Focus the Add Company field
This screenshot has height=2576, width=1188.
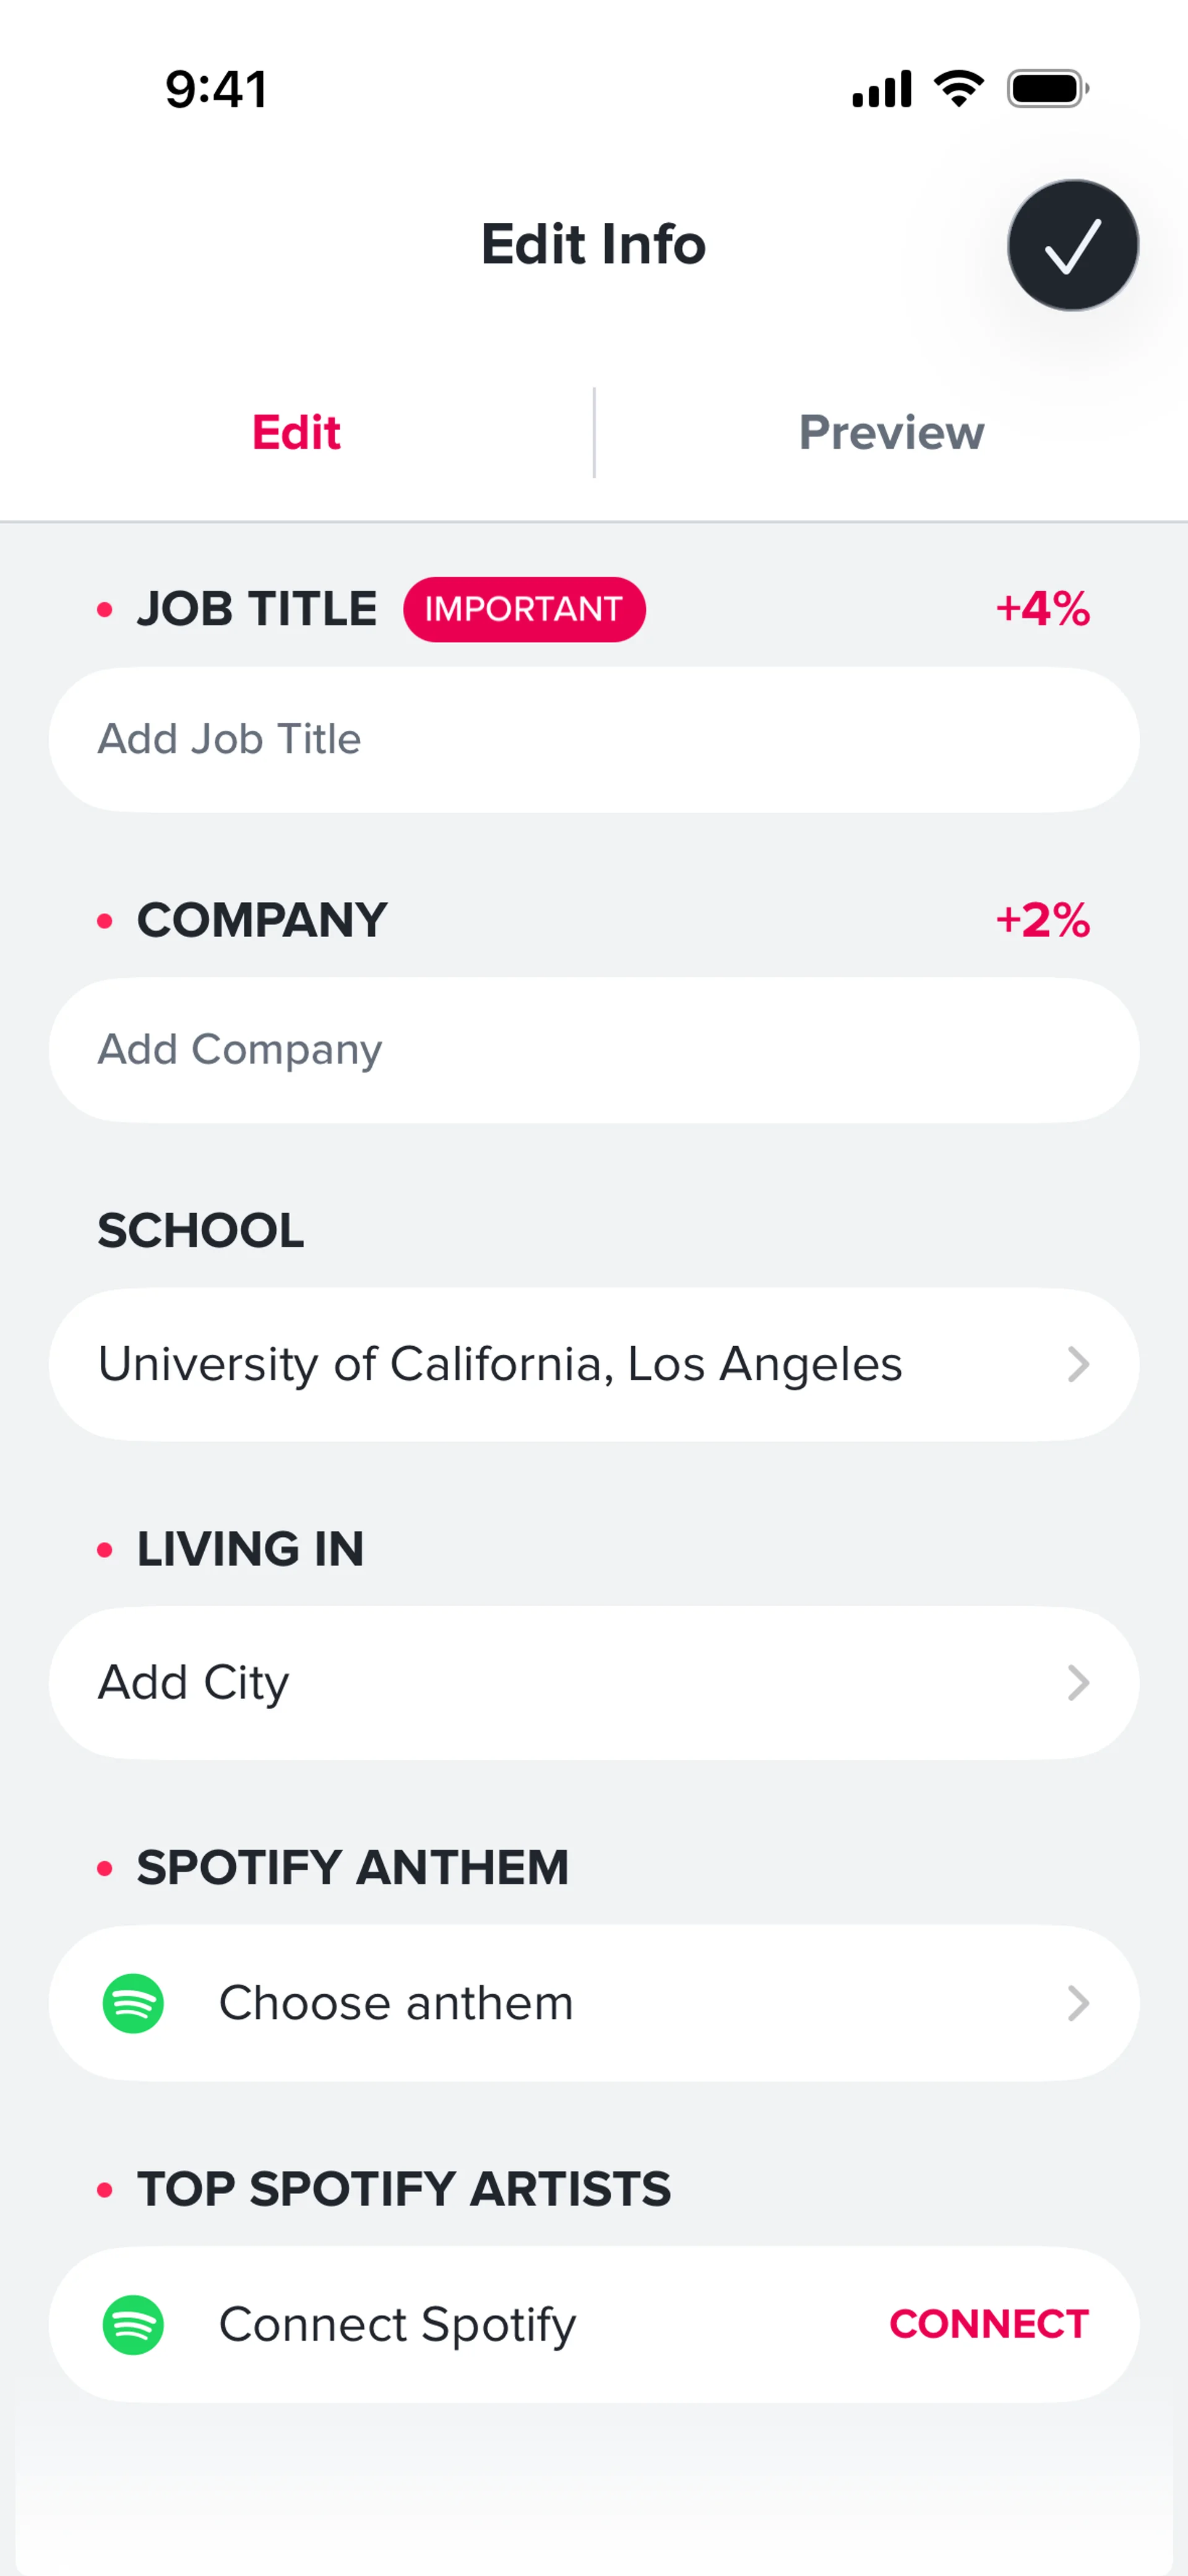594,1050
